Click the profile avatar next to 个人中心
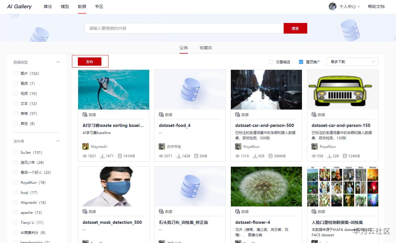Viewport: 396px width, 243px height. coord(332,6)
